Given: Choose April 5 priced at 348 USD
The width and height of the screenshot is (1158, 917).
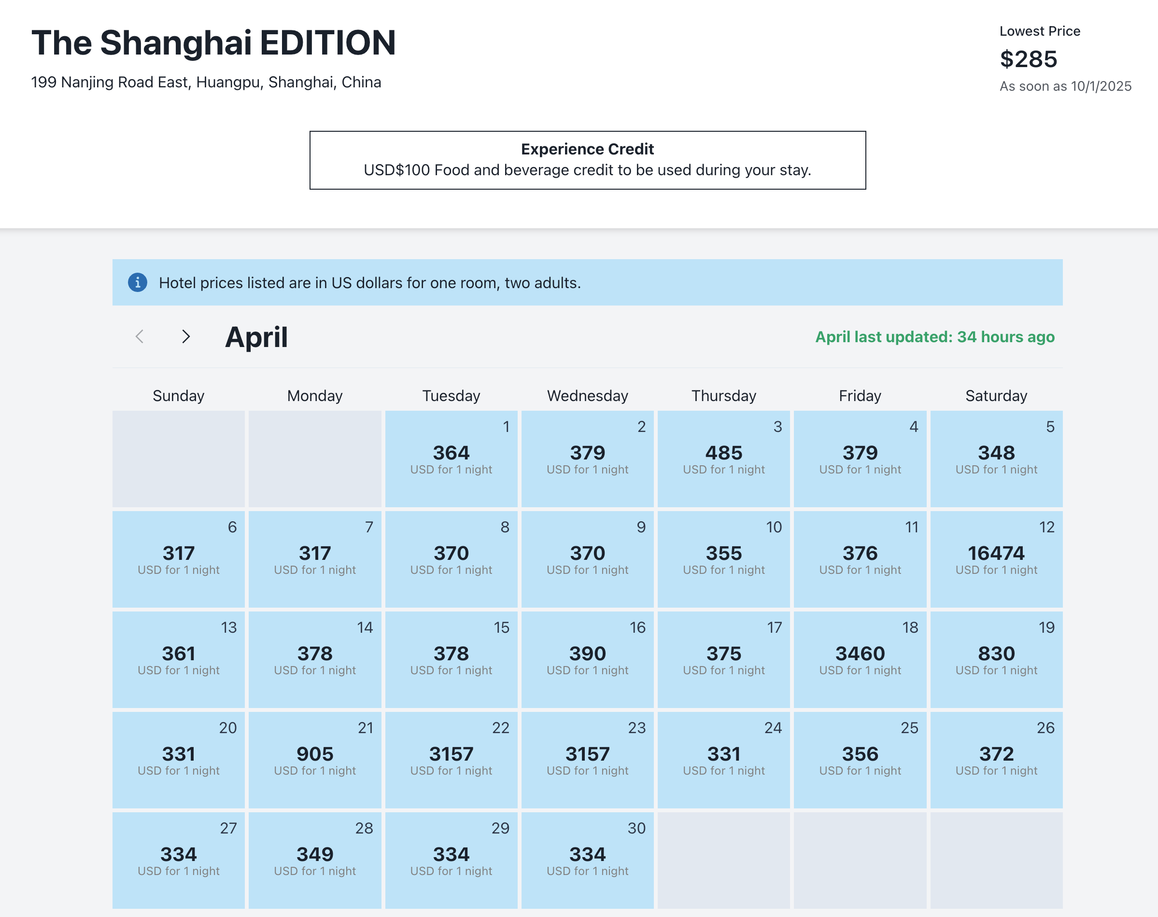Looking at the screenshot, I should pyautogui.click(x=996, y=458).
